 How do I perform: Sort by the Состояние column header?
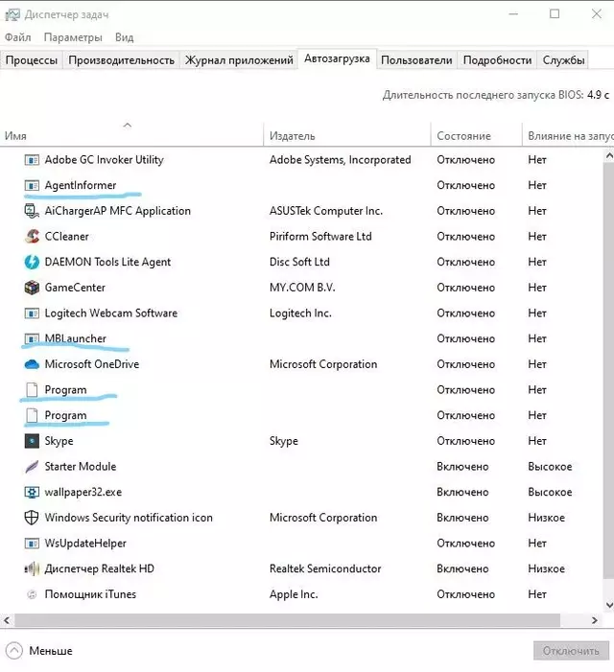[477, 136]
